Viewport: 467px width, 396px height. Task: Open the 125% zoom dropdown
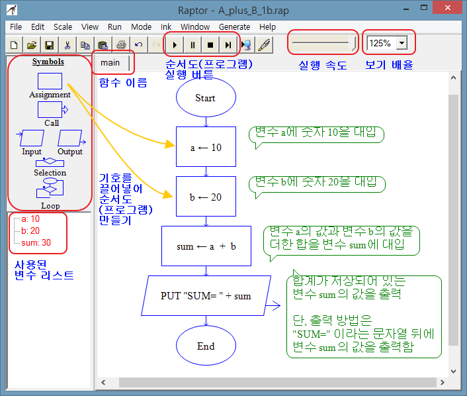point(402,43)
